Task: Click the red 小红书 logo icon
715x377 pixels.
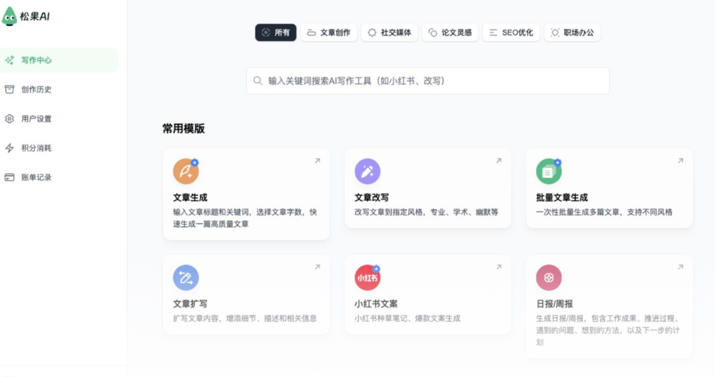Action: pos(368,278)
